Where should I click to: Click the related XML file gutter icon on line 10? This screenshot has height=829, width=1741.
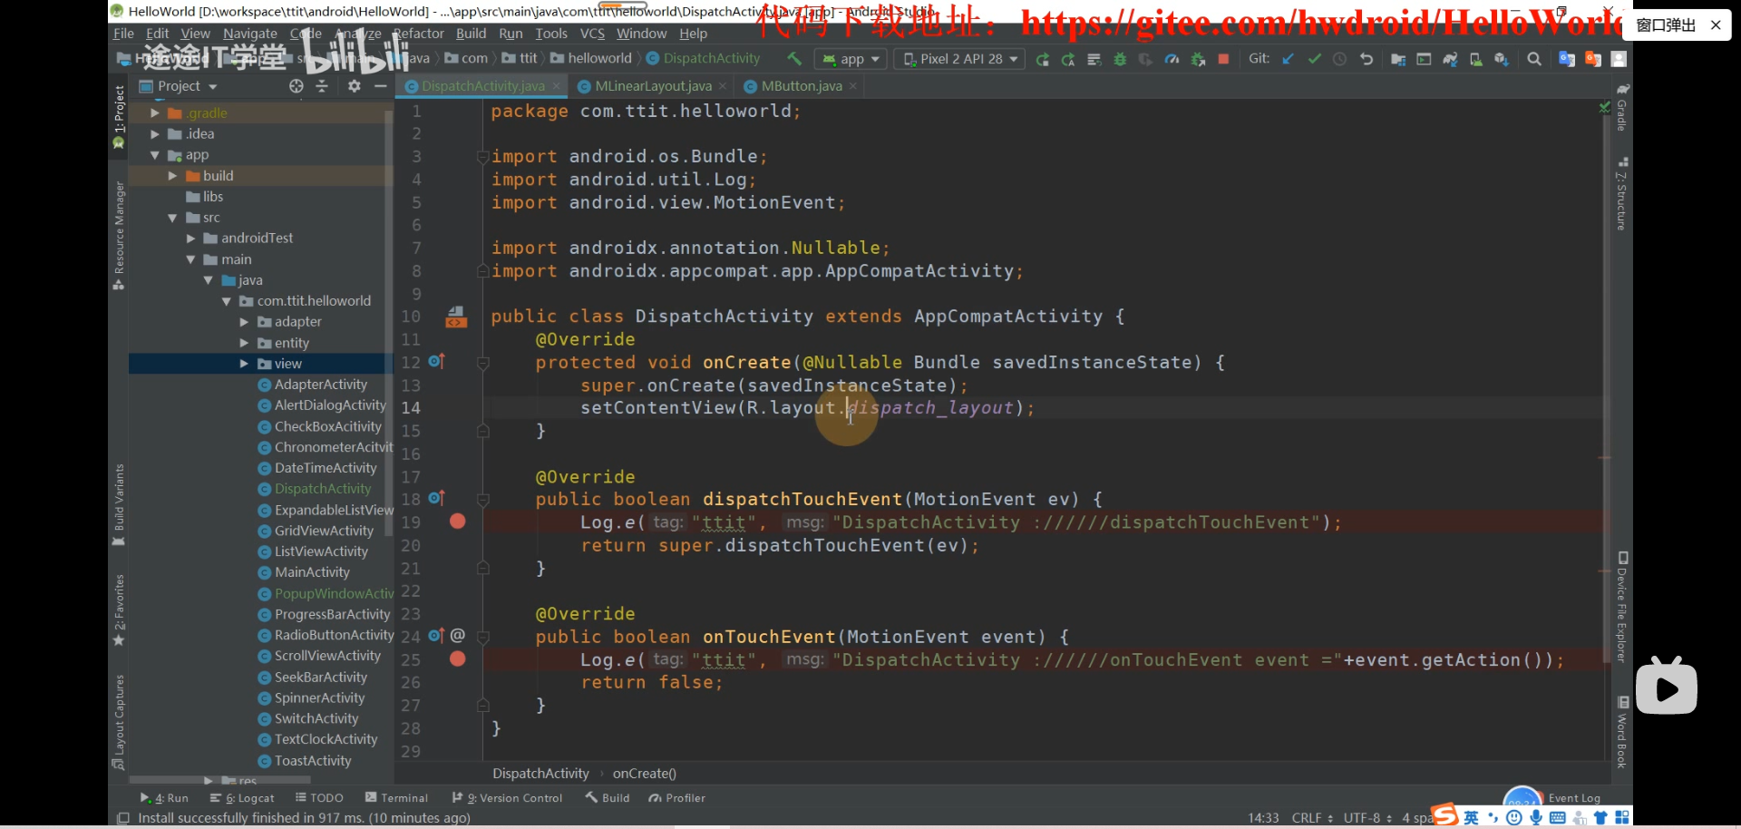pos(456,317)
